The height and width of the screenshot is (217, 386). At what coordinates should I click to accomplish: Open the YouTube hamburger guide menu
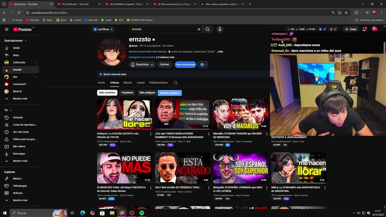click(6, 29)
